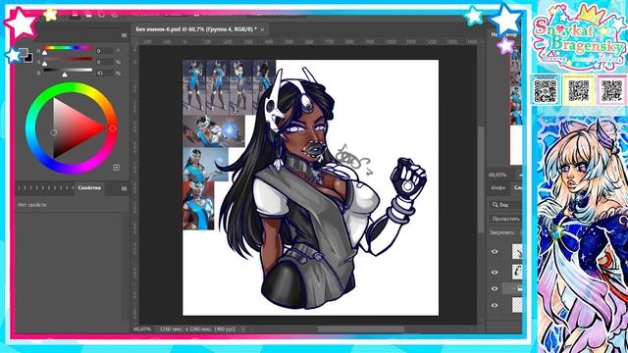This screenshot has height=353, width=628.
Task: Click the Navigator preview thumbnail
Action: tap(516, 104)
